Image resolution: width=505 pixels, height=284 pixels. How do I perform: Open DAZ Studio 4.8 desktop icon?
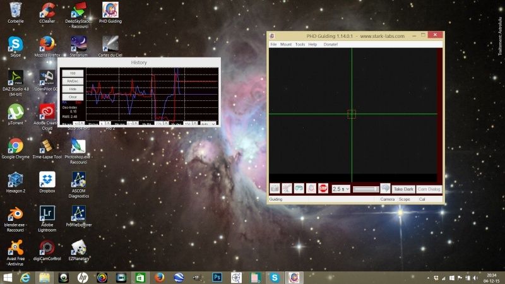click(15, 83)
